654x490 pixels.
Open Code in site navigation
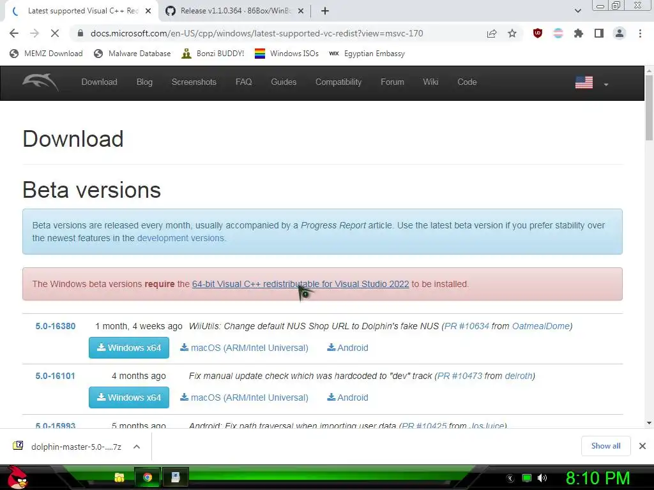click(x=467, y=82)
